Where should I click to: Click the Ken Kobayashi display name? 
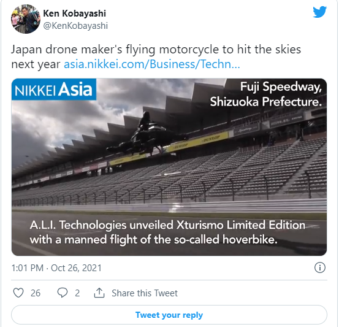pos(75,13)
